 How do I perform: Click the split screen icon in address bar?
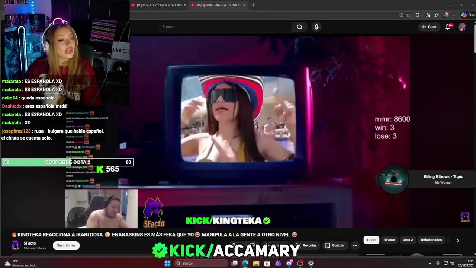click(x=401, y=15)
